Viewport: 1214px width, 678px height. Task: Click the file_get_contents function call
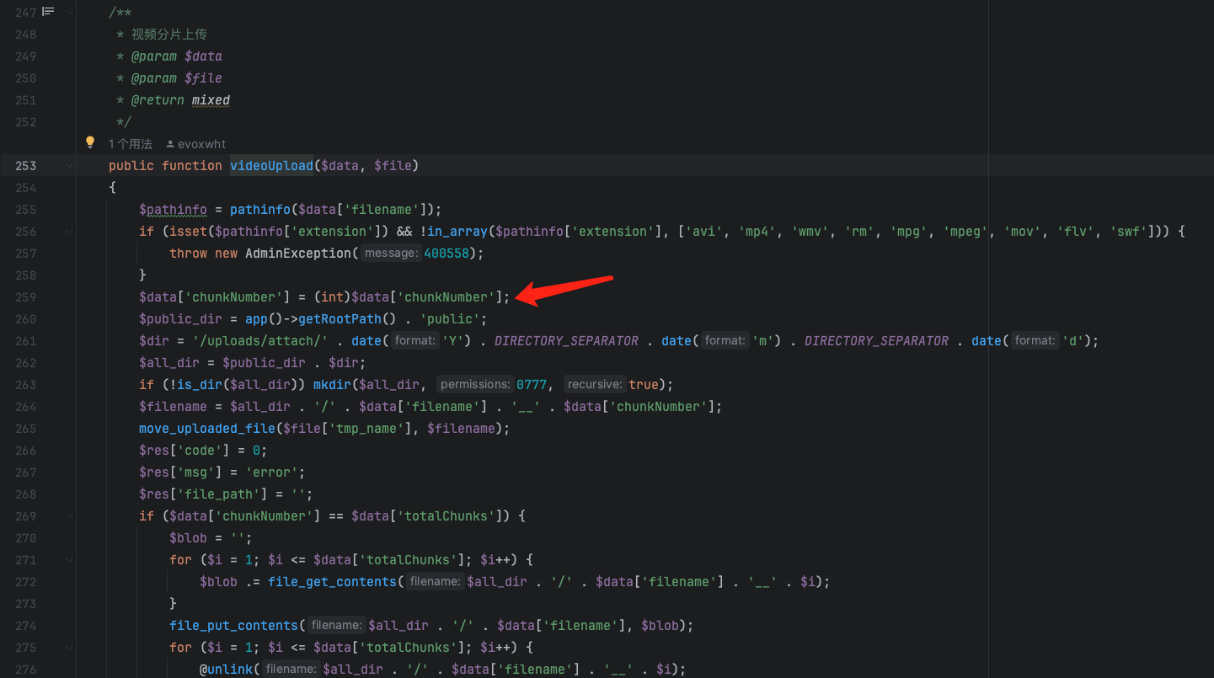(x=332, y=582)
